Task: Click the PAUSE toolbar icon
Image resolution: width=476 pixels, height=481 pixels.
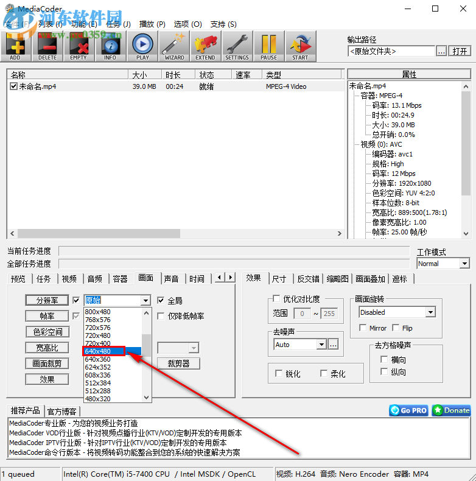Action: [x=269, y=46]
